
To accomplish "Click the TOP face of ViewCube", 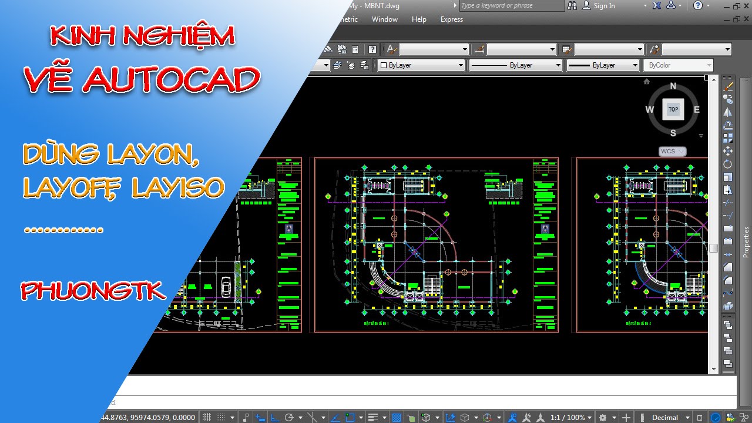I will (x=673, y=109).
